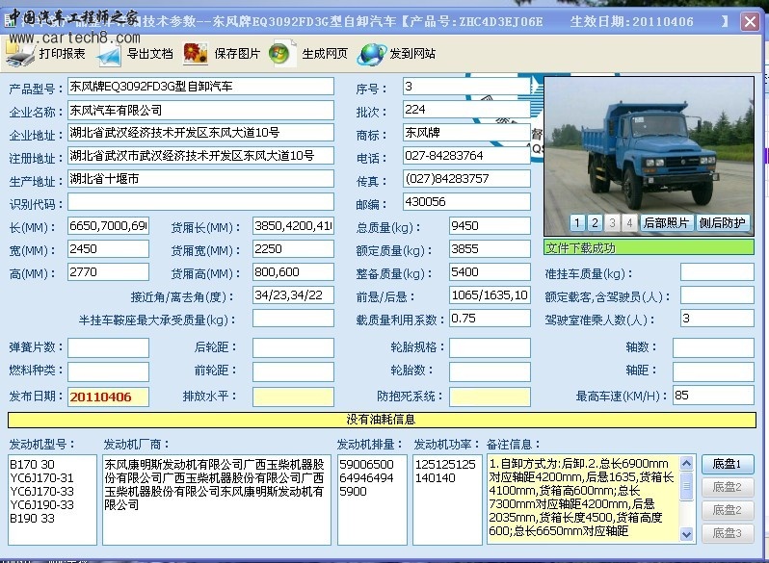Click the 生产地址 field with 湖北省十堰市
Screen dimensions: 769x563
click(200, 179)
